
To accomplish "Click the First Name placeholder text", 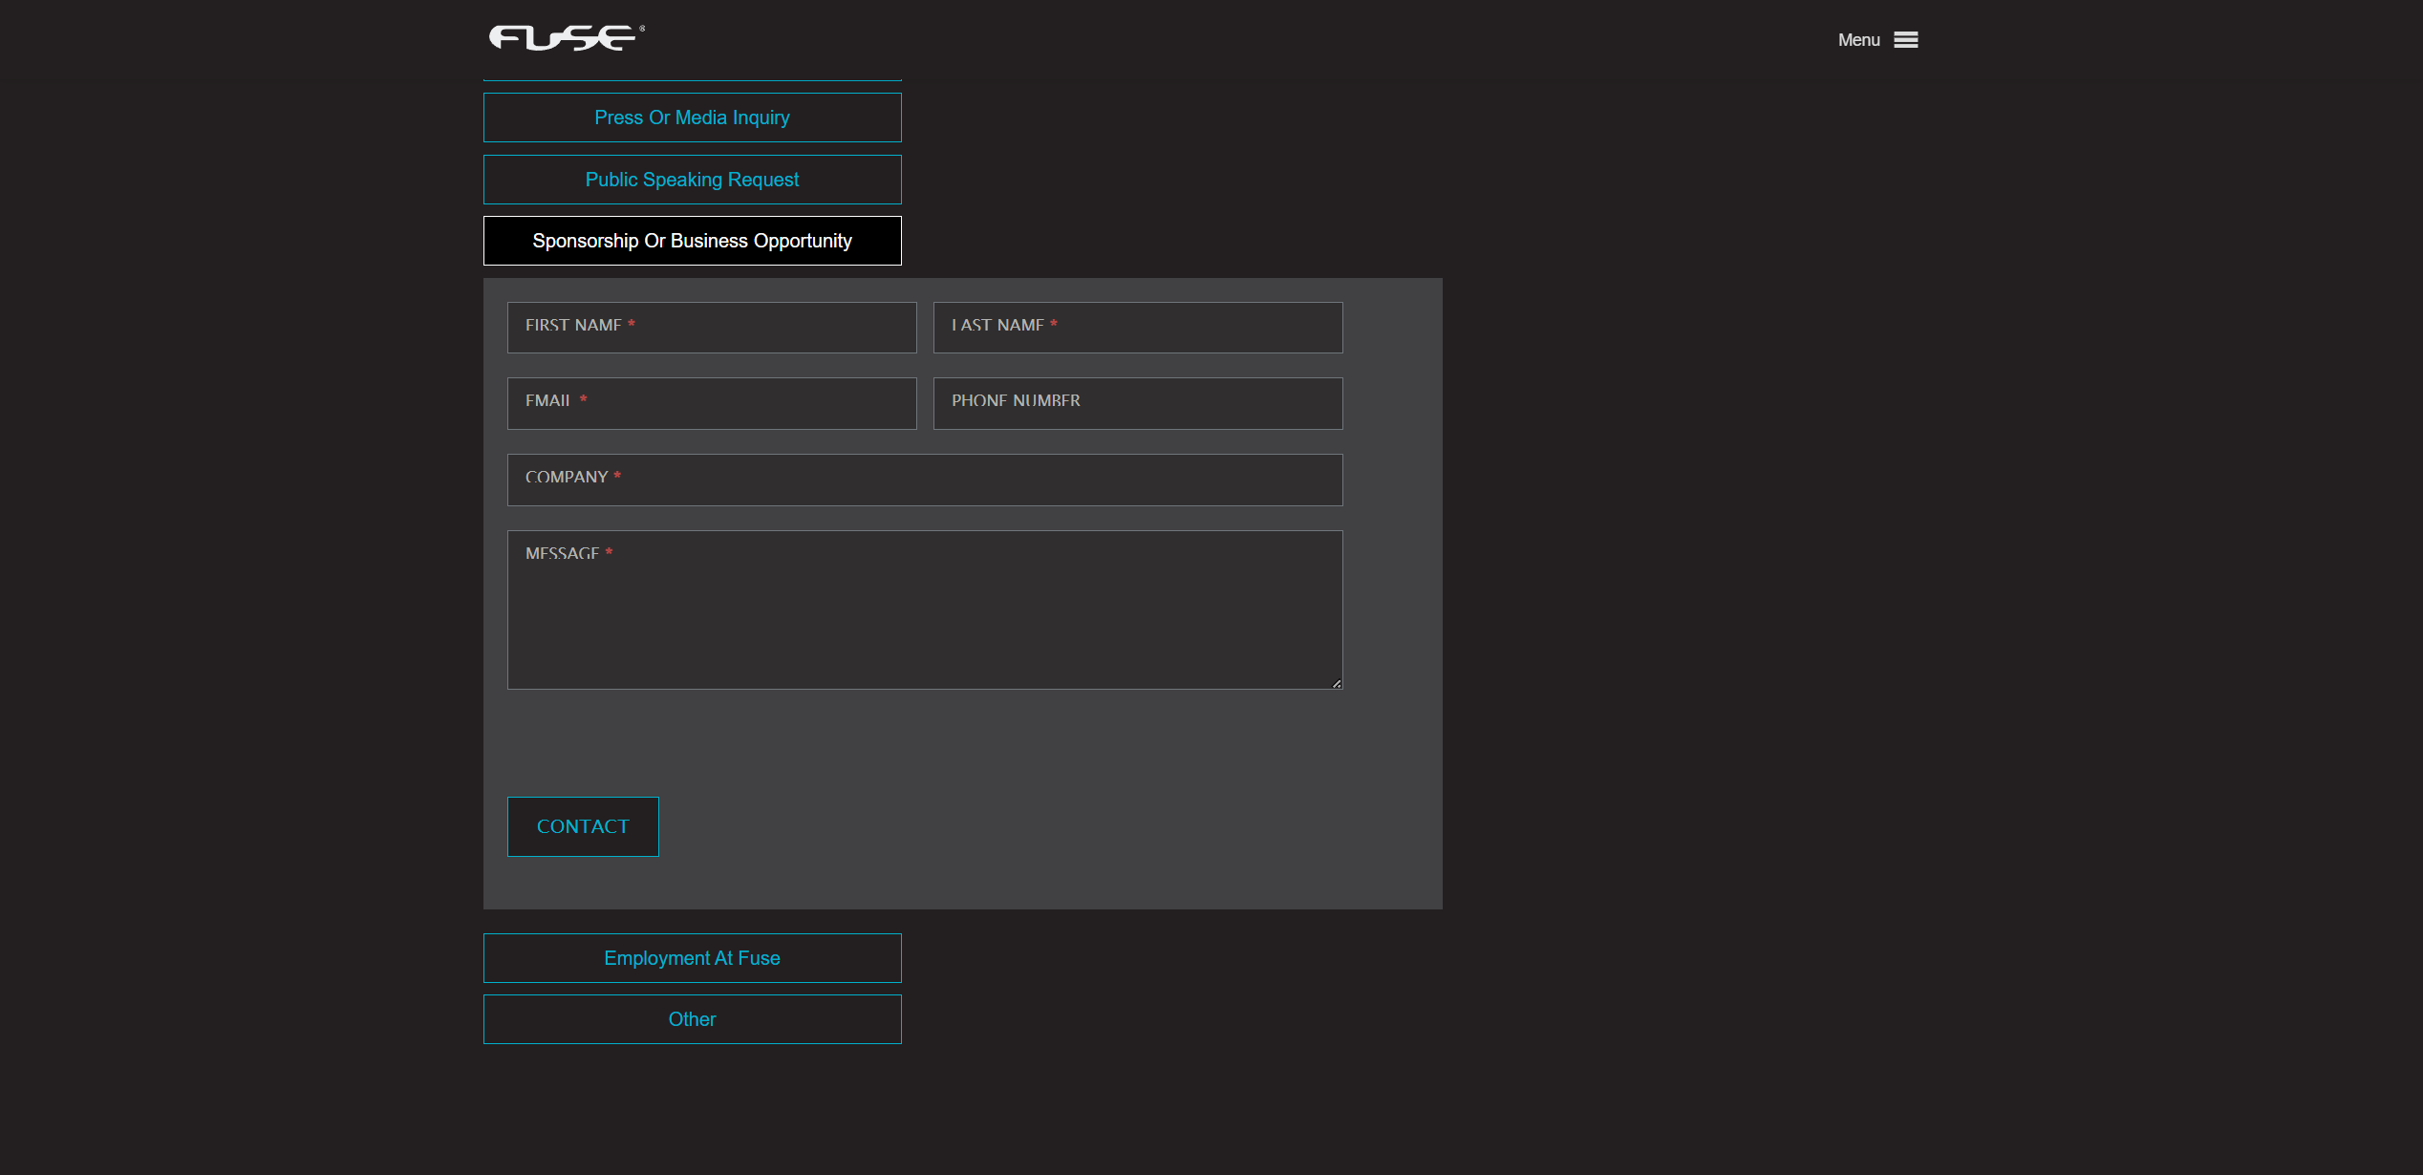I will pos(573,326).
